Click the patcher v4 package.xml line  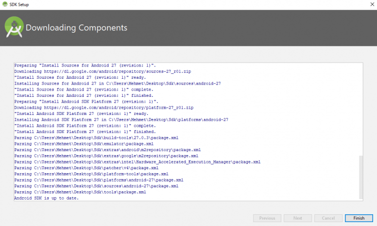(x=87, y=168)
